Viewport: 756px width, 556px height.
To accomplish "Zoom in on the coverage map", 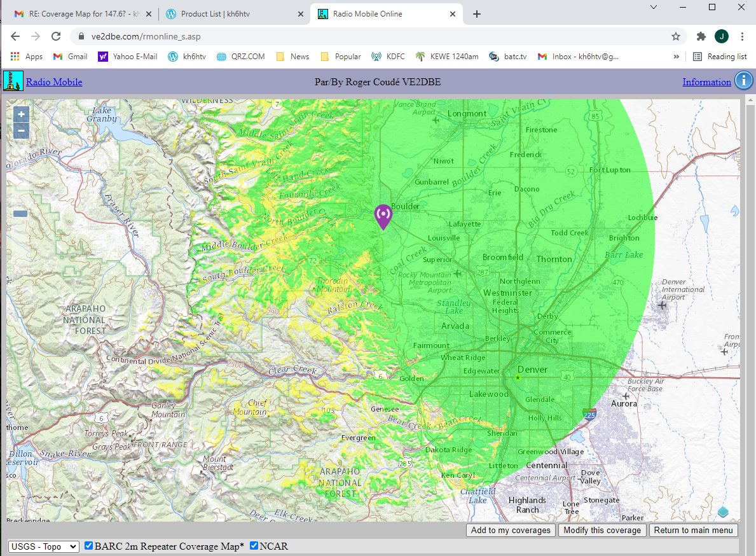I will pos(21,115).
